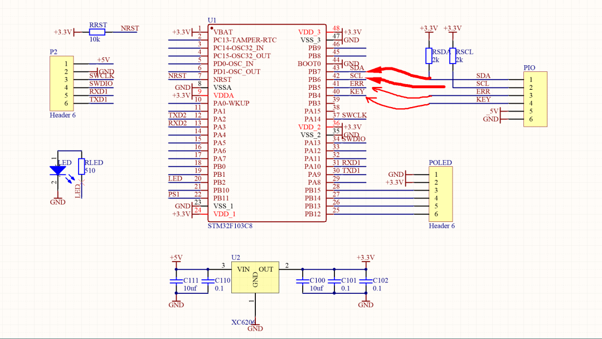Click the KEY net label near PIO header
This screenshot has width=602, height=339.
(483, 99)
